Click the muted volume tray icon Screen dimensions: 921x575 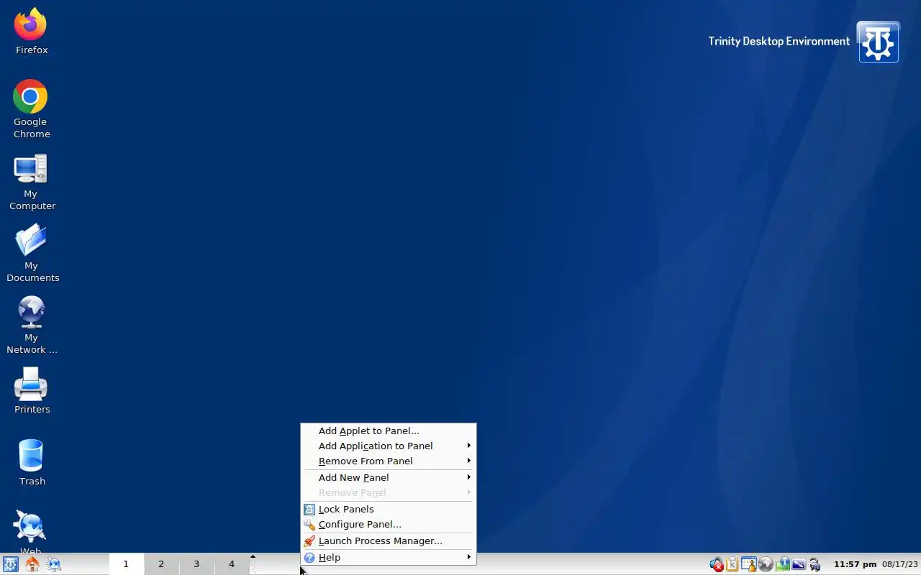click(x=716, y=564)
